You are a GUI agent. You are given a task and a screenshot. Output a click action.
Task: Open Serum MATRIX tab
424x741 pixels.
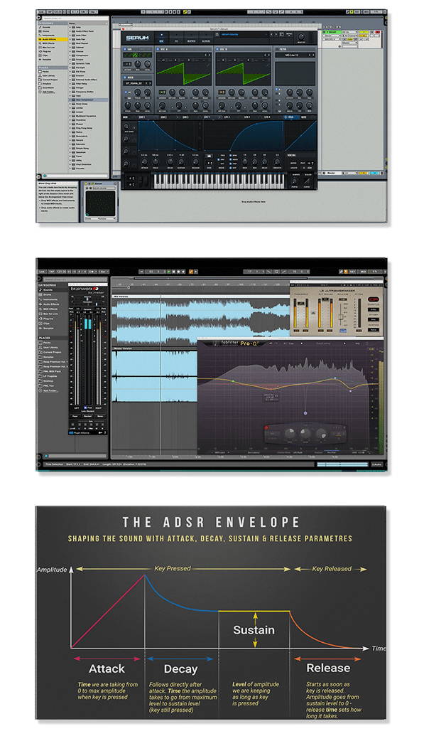(191, 41)
